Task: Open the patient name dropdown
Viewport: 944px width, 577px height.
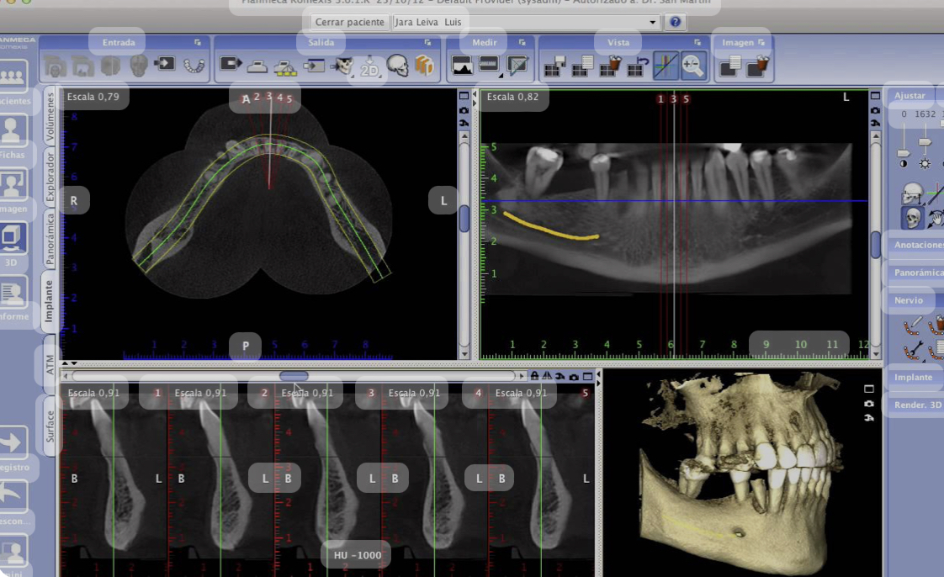Action: (653, 22)
